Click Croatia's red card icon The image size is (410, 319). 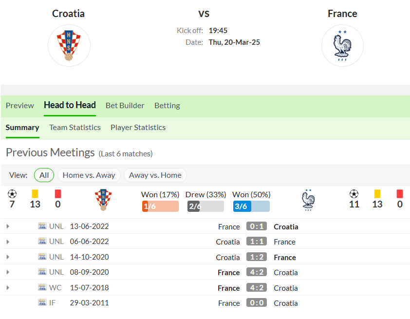click(x=58, y=194)
